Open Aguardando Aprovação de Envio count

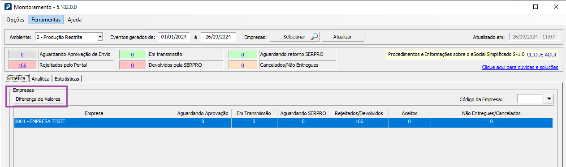(x=22, y=55)
